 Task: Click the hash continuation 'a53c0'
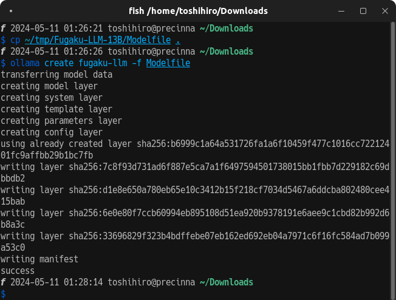pos(13,248)
